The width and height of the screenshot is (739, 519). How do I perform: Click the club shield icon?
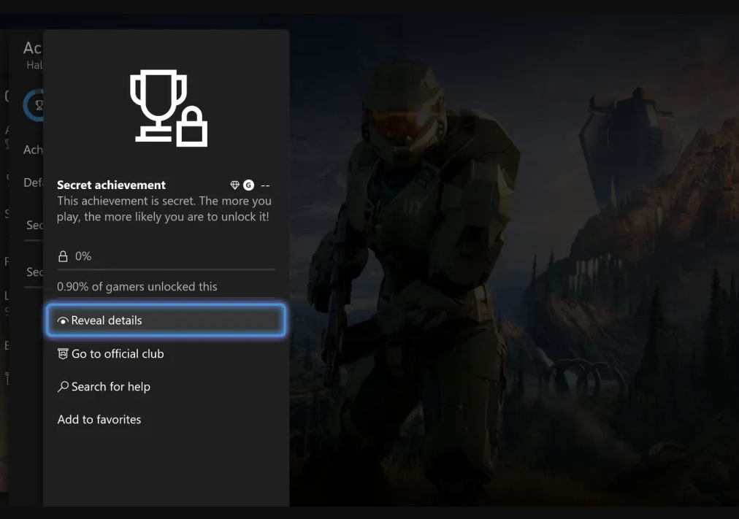pos(63,354)
